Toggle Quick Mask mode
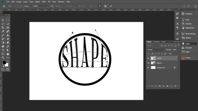Image resolution: width=198 pixels, height=111 pixels. (3, 69)
